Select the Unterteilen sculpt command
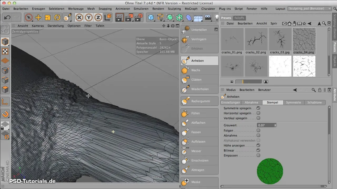Screen dimensions: 337x189 [x=200, y=30]
